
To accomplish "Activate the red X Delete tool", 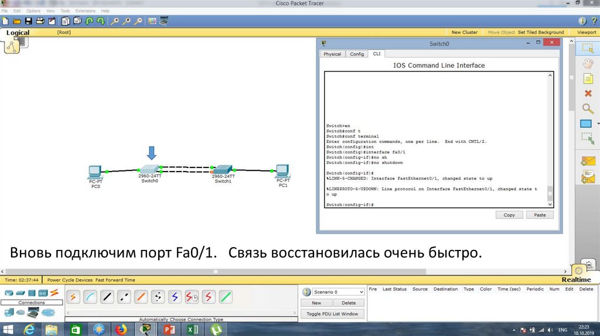I will [588, 93].
